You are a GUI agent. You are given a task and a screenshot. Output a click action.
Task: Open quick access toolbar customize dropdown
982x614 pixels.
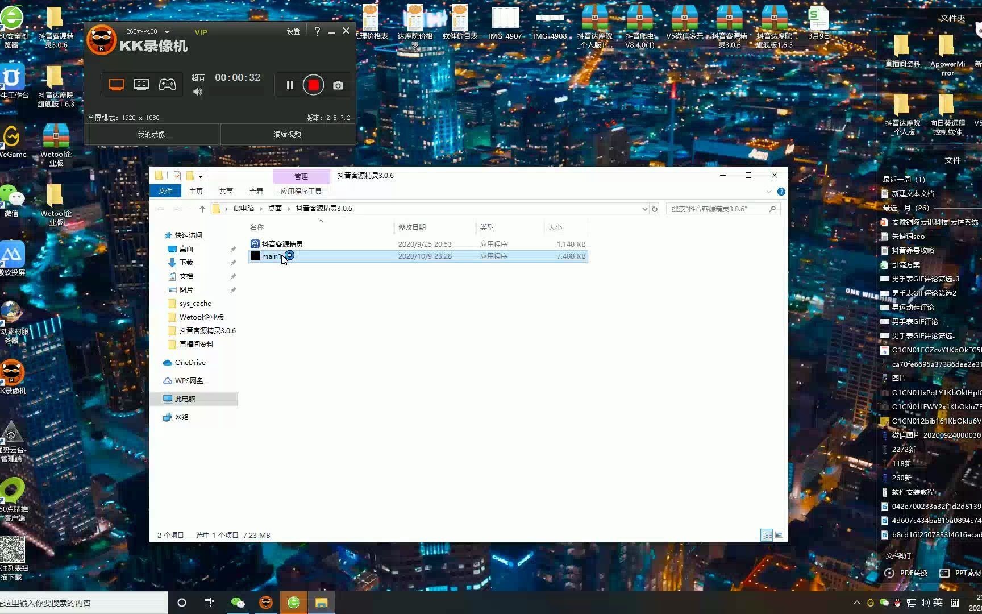[200, 176]
